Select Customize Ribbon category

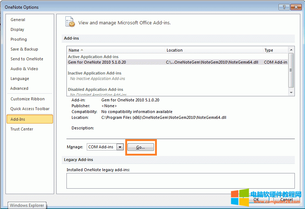coord(28,99)
